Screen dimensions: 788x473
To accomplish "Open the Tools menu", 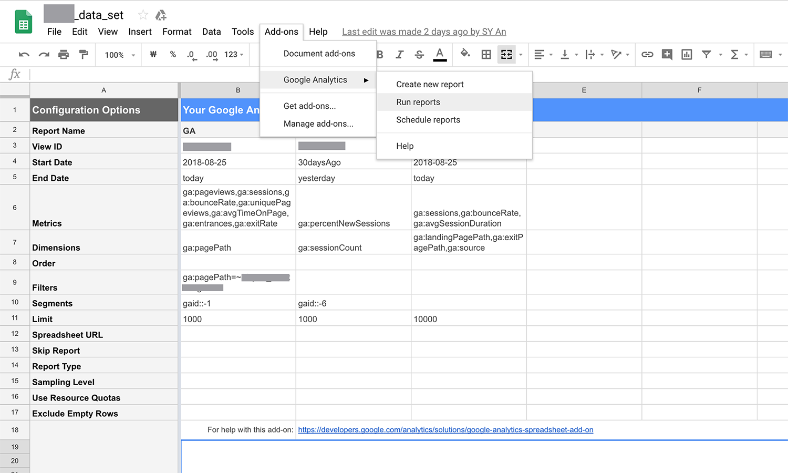I will (x=243, y=32).
